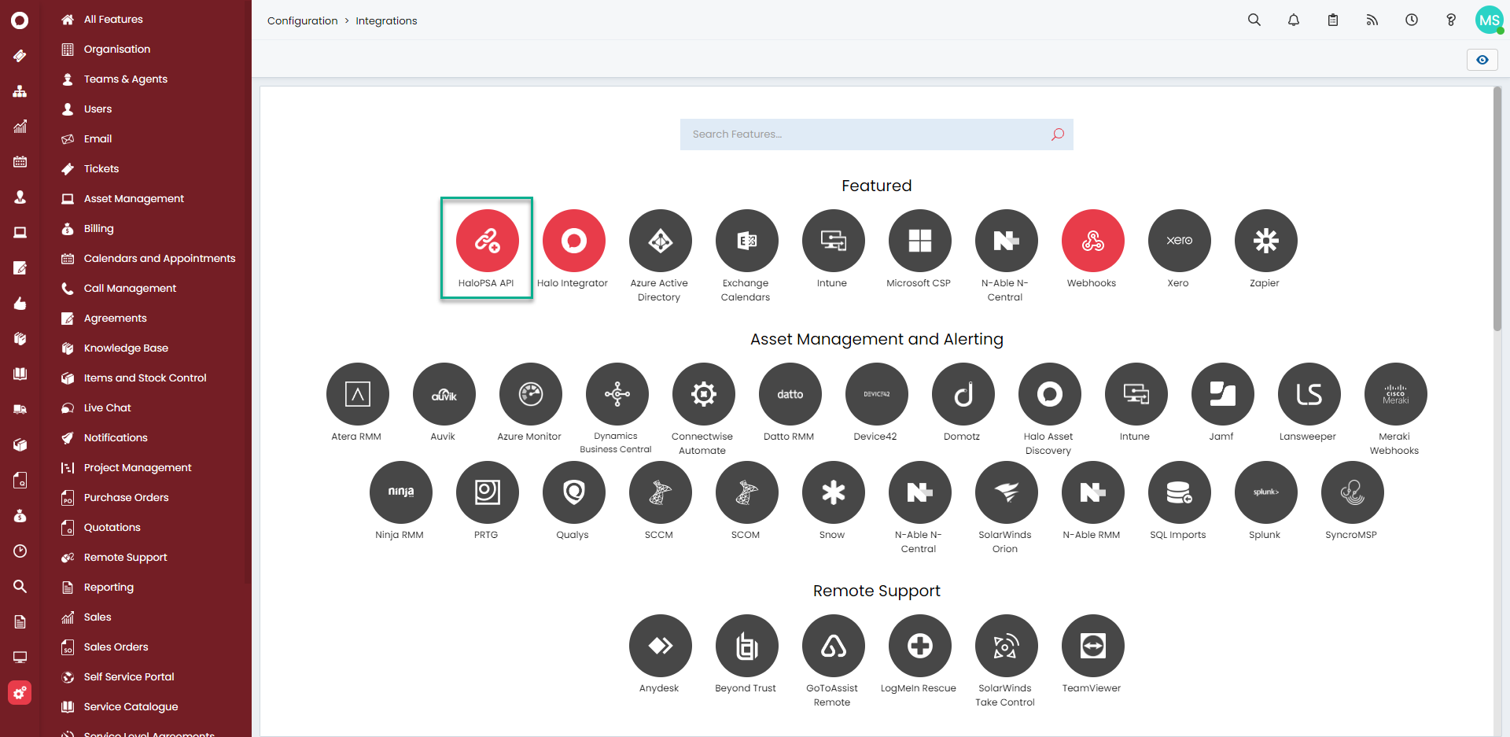Open the SyncroMSP integration
The width and height of the screenshot is (1510, 737).
tap(1352, 492)
